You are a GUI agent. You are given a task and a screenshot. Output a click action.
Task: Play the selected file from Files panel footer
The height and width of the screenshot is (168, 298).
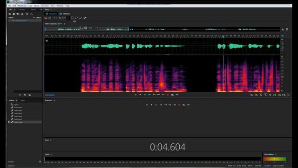[20, 95]
